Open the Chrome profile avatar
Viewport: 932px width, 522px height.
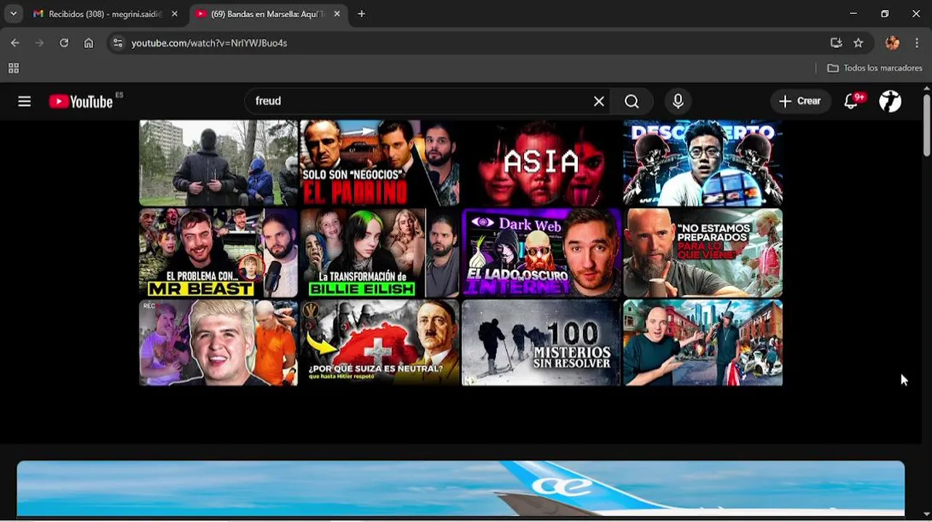(x=892, y=43)
